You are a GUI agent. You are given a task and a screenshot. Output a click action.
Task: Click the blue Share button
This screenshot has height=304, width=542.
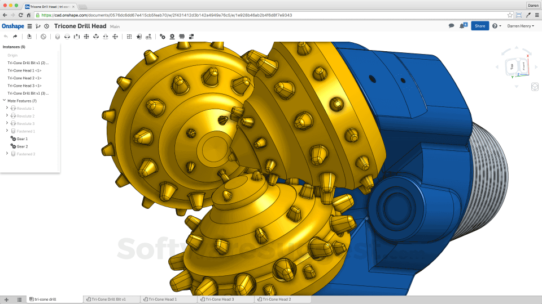pyautogui.click(x=480, y=26)
